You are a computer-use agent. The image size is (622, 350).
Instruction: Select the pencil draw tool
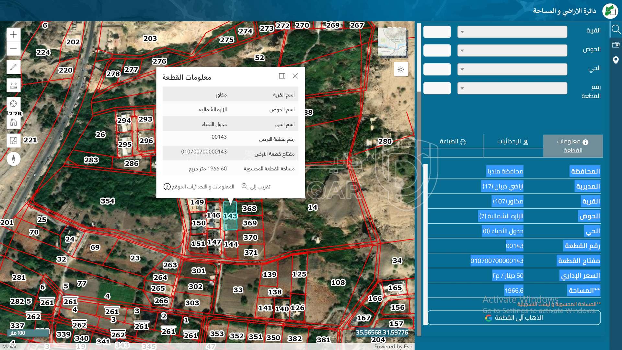(x=13, y=67)
